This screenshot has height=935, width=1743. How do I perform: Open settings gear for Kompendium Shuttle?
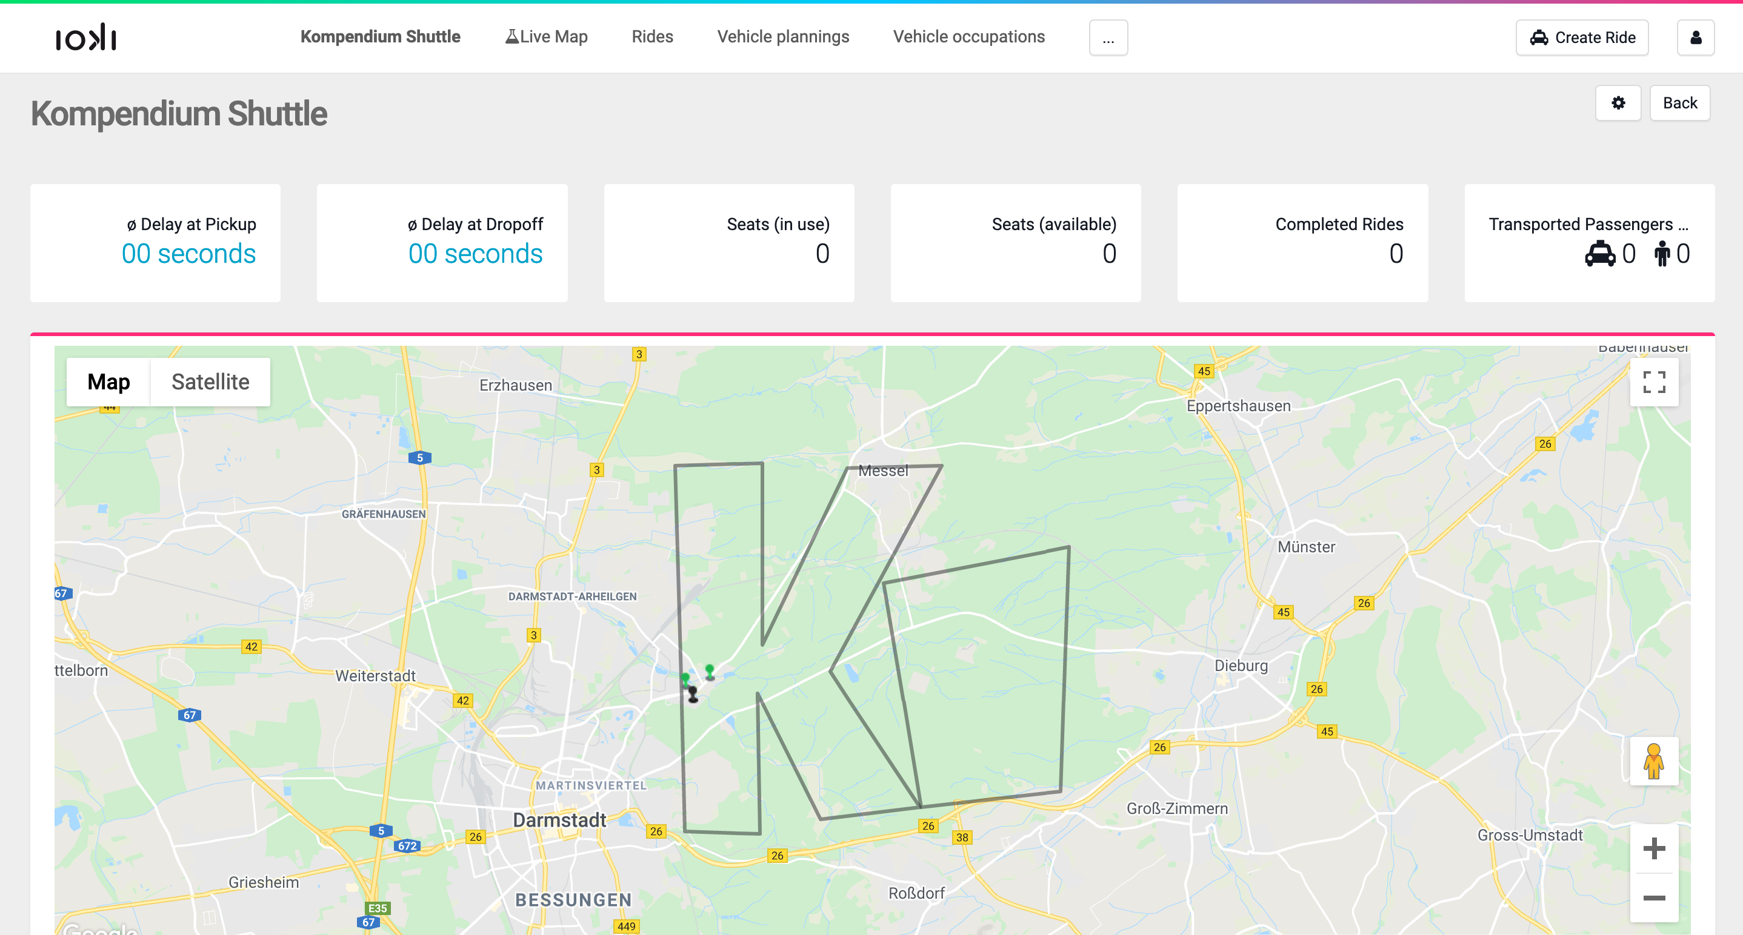point(1618,103)
